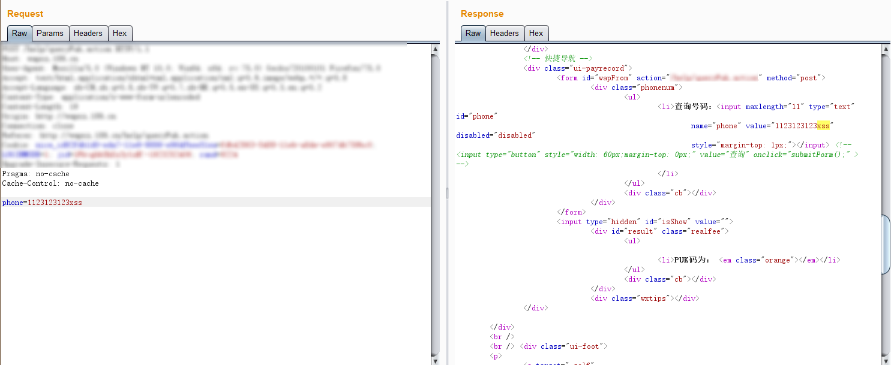
Task: Click the Response pane scrollbar thumb
Action: pos(886,245)
